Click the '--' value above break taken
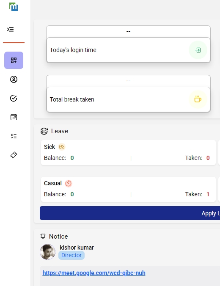Image resolution: width=220 pixels, height=286 pixels. coord(129,81)
